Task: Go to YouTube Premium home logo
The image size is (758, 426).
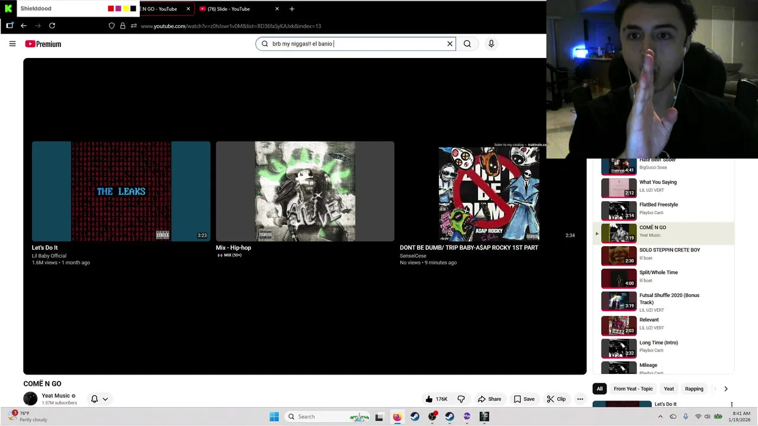Action: pyautogui.click(x=43, y=44)
